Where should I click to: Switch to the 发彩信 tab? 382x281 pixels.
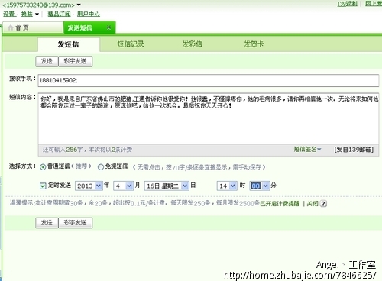coord(193,44)
